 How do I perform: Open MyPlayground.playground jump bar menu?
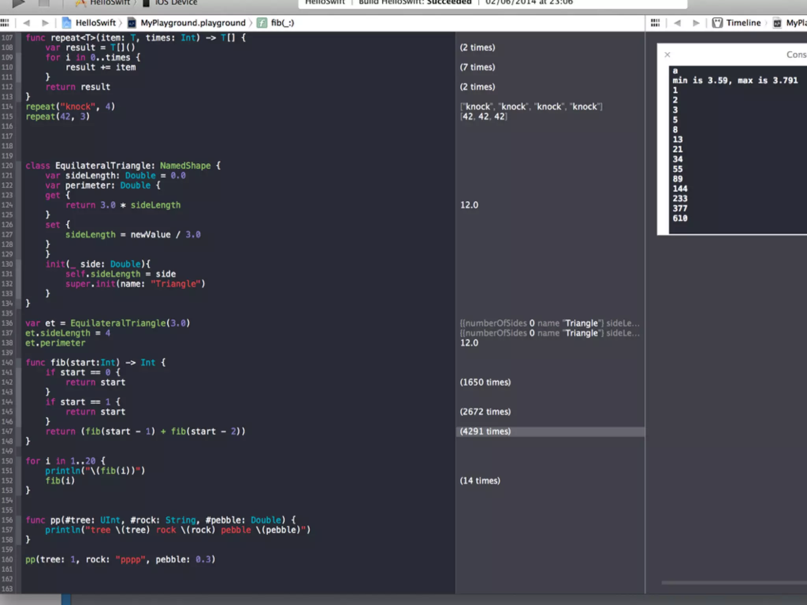point(193,23)
